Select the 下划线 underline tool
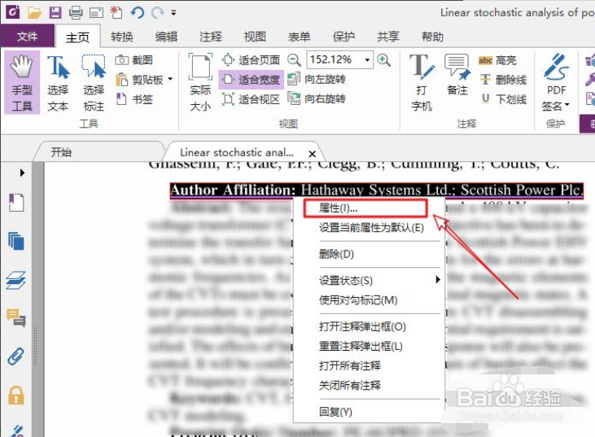This screenshot has height=437, width=595. 503,99
